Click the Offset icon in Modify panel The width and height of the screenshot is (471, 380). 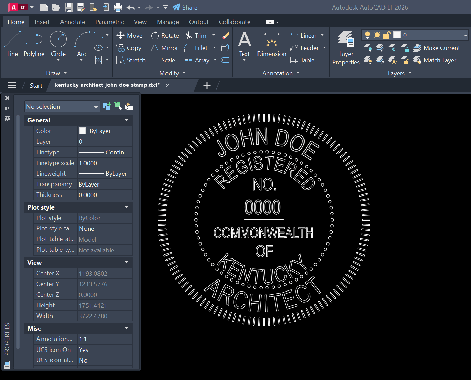pyautogui.click(x=225, y=60)
